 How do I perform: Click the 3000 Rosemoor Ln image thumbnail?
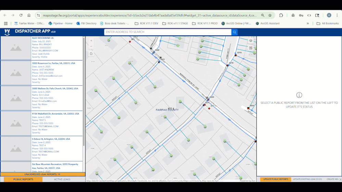16,73
